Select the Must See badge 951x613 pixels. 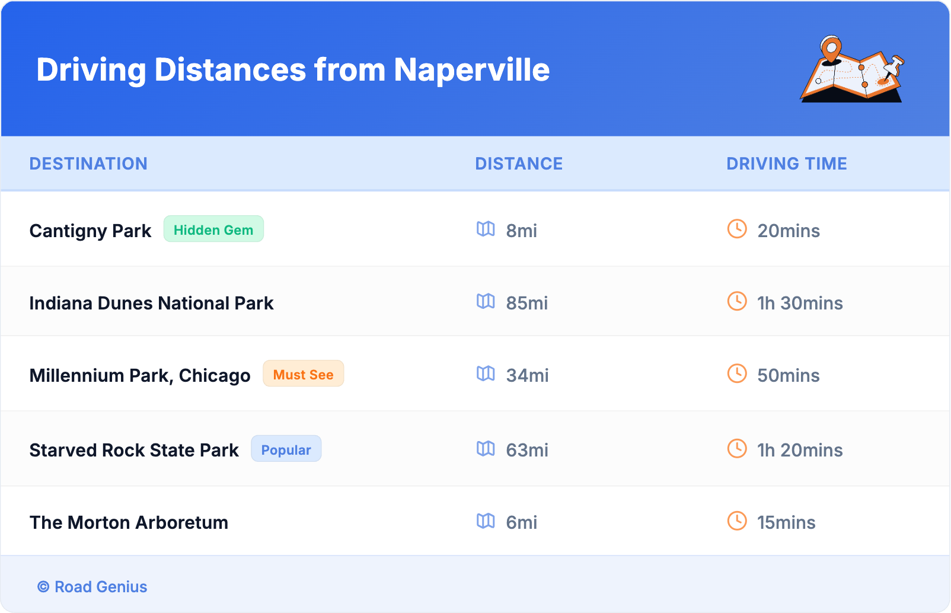[x=303, y=374]
